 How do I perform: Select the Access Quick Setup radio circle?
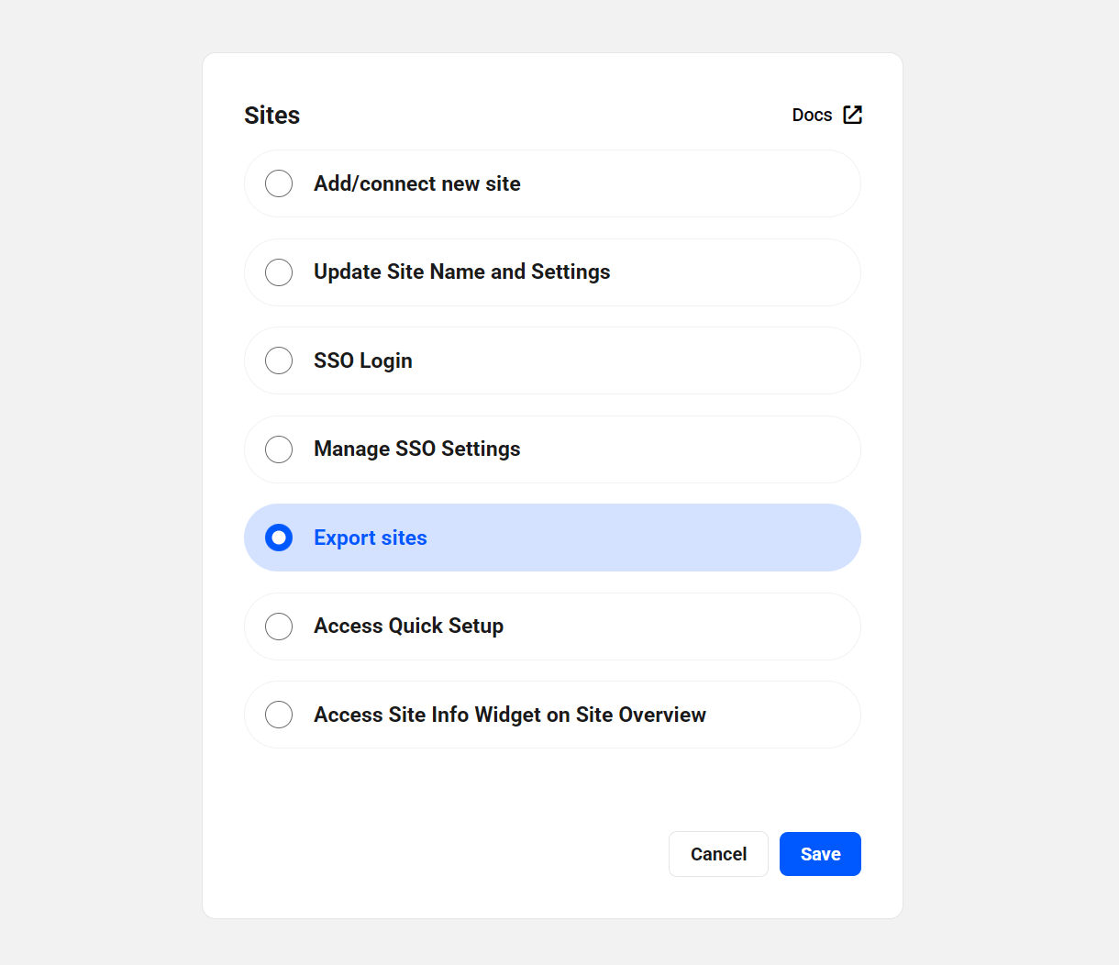tap(279, 627)
